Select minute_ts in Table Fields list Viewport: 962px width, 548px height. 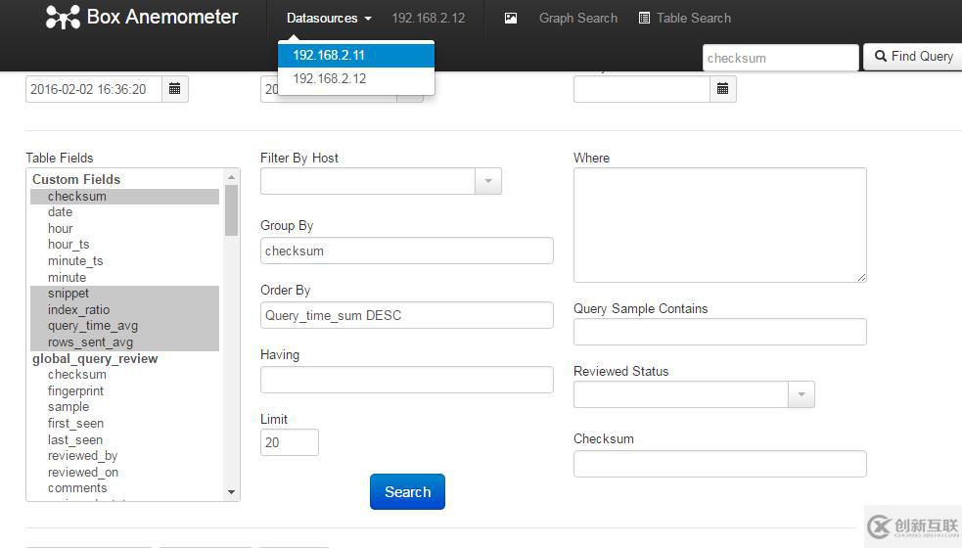tap(124, 261)
